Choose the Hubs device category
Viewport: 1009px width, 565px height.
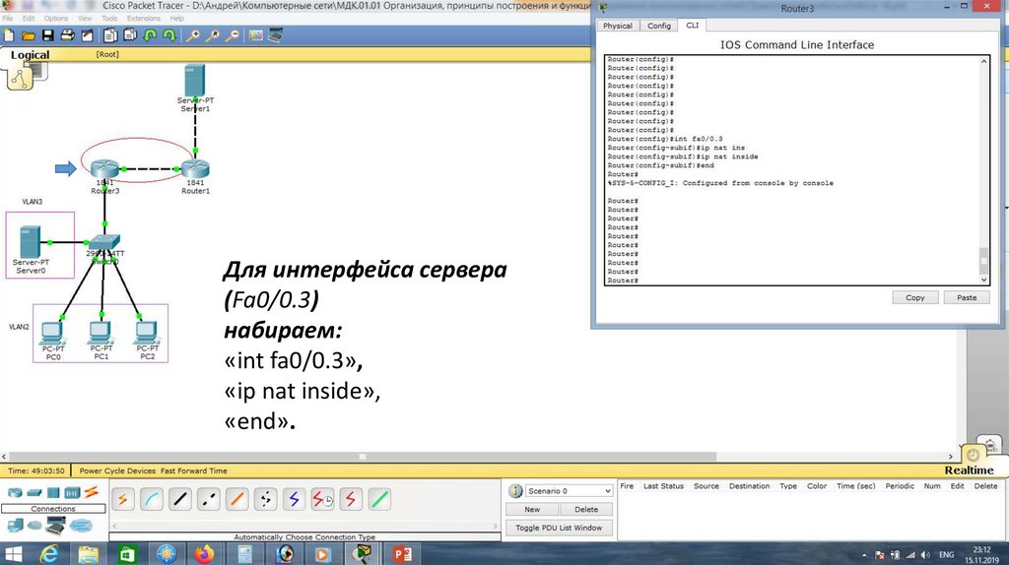tap(53, 493)
